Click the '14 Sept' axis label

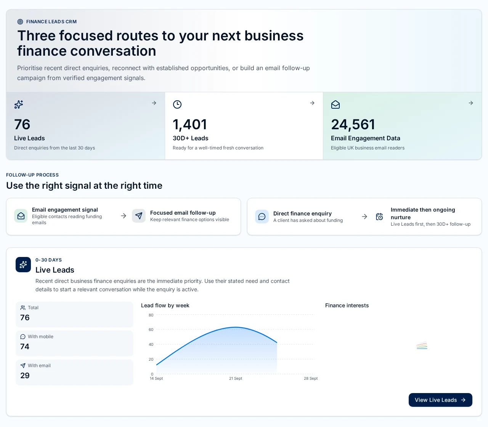(156, 379)
